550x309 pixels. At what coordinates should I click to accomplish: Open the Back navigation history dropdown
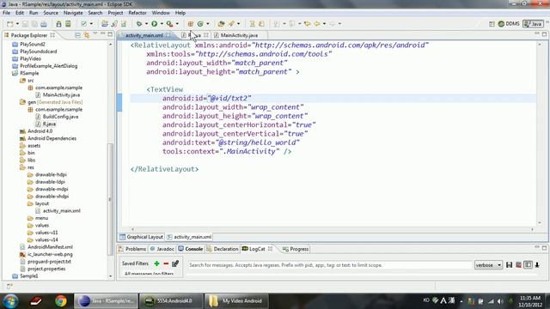coord(324,24)
